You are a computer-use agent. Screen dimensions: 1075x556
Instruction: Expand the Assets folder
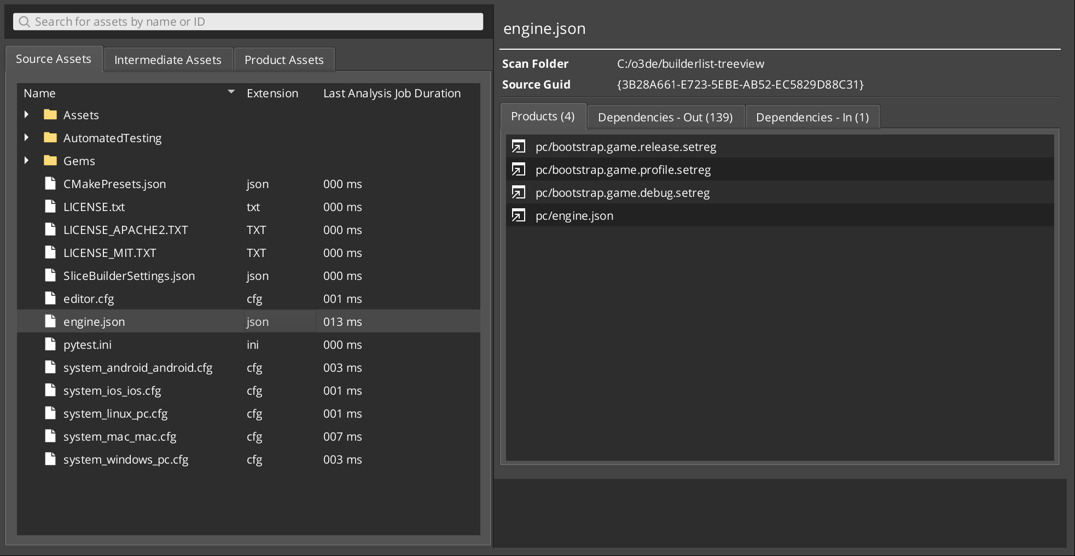[27, 114]
